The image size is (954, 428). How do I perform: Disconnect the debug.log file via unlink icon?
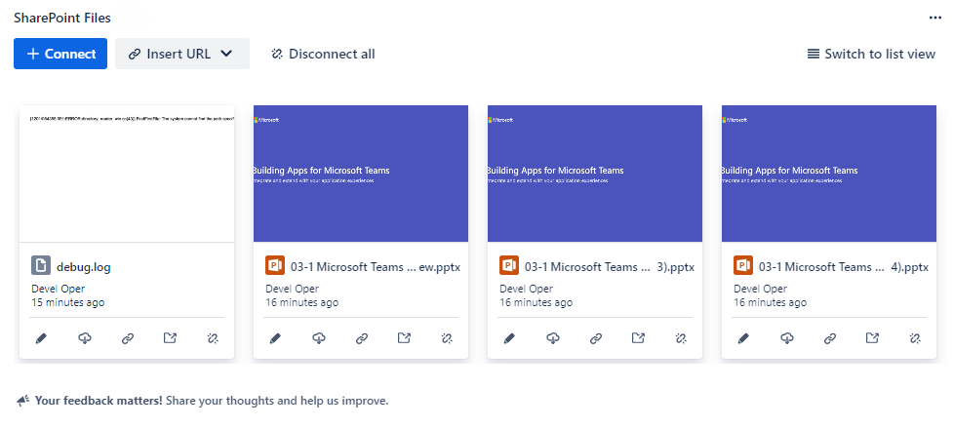[x=213, y=338]
